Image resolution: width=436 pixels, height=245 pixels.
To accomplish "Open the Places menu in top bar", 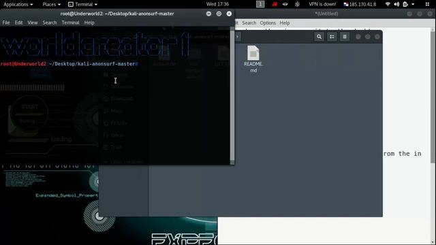I will tap(52, 4).
